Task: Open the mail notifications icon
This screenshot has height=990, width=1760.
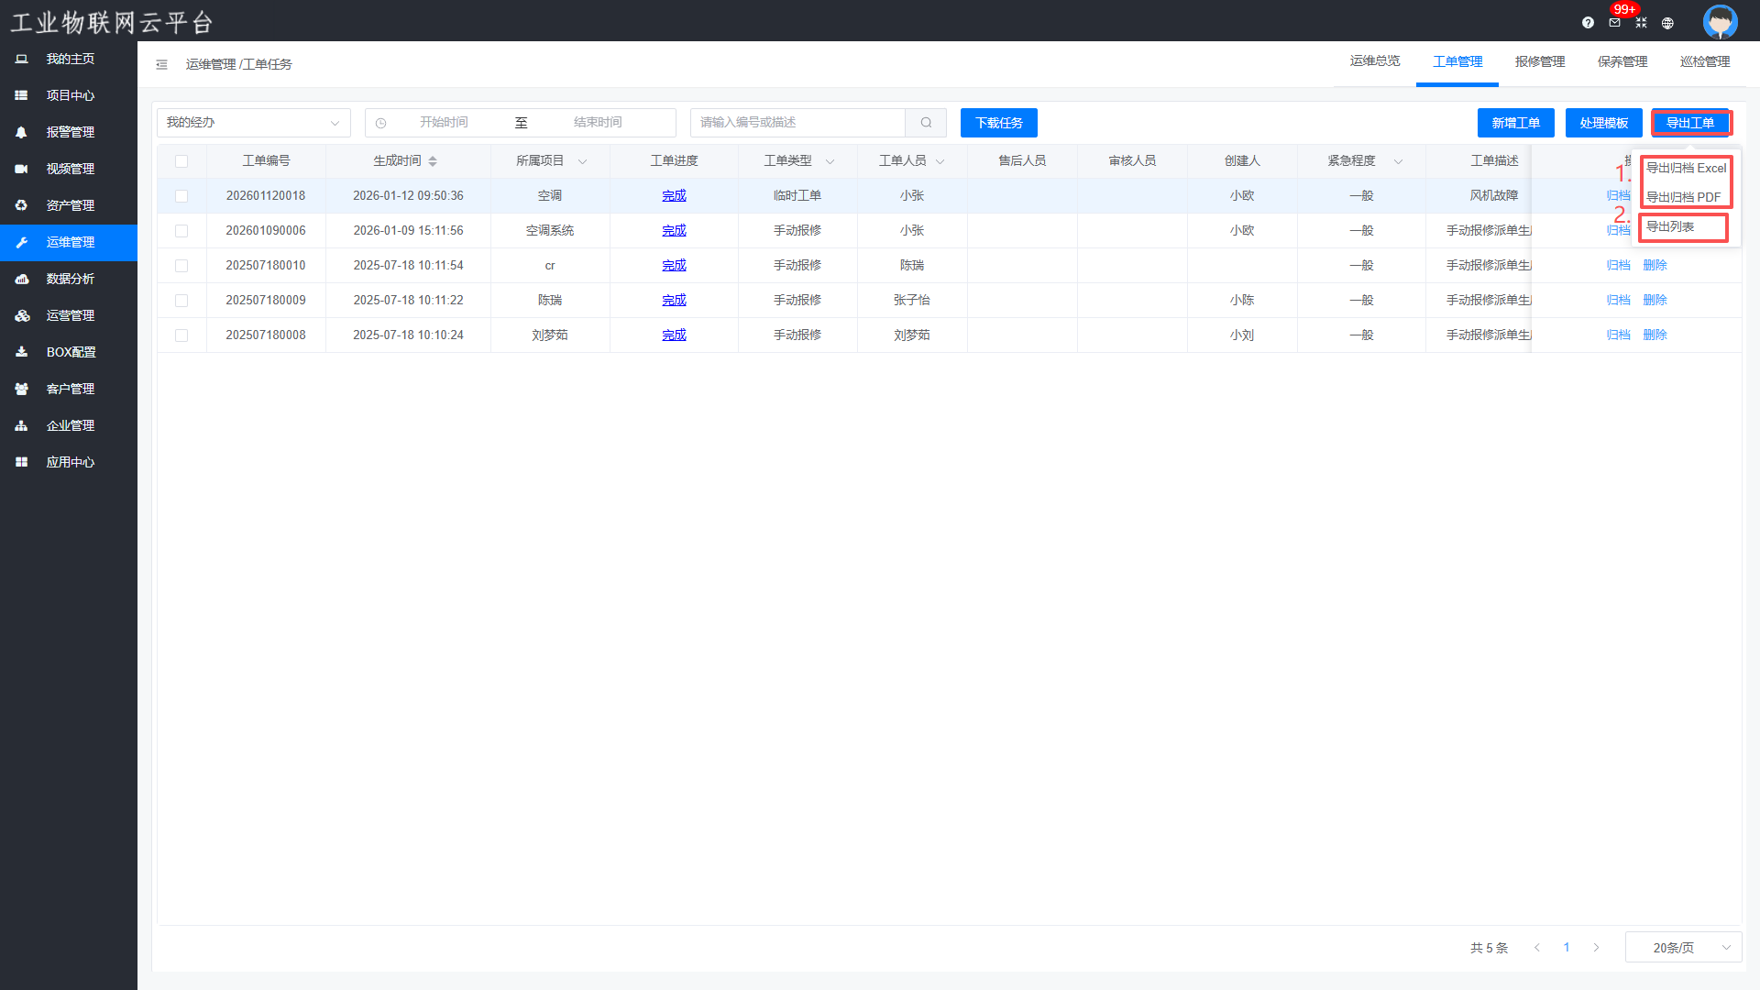Action: pos(1614,23)
